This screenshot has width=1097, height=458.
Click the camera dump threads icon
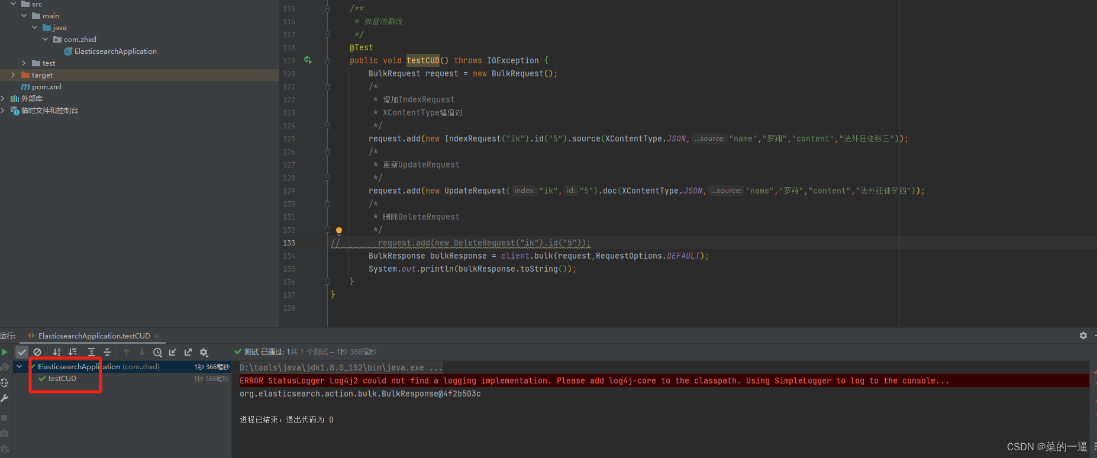click(5, 433)
